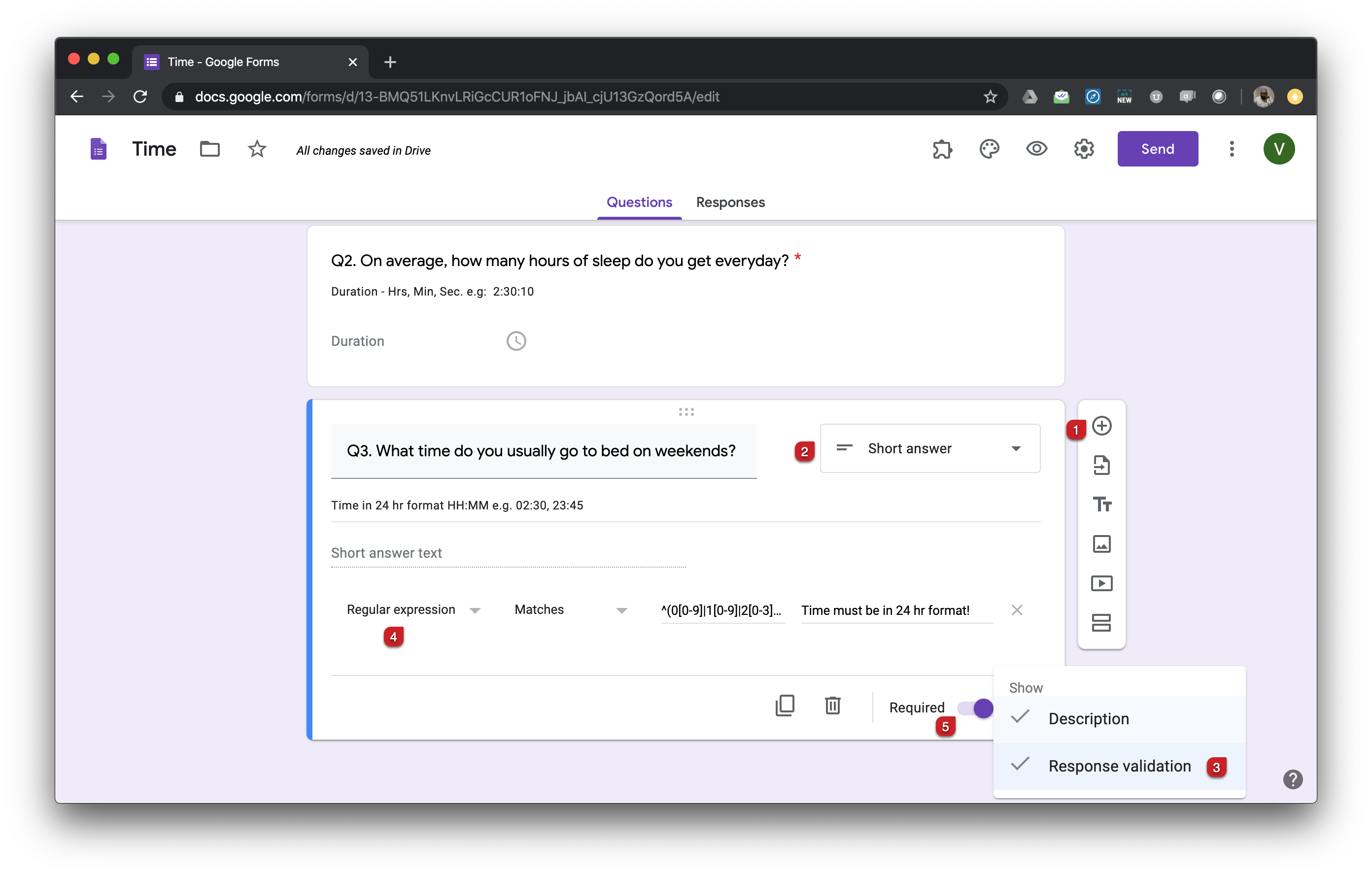Expand the Regular expression dropdown
Image resolution: width=1372 pixels, height=876 pixels.
tap(413, 610)
